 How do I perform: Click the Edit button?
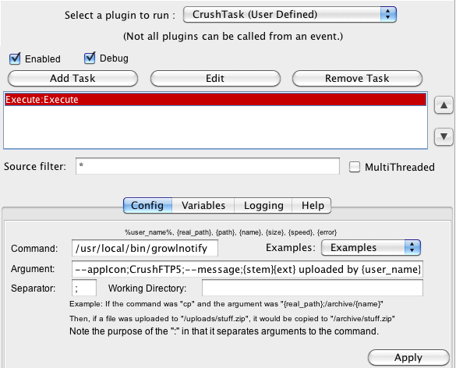coord(215,78)
